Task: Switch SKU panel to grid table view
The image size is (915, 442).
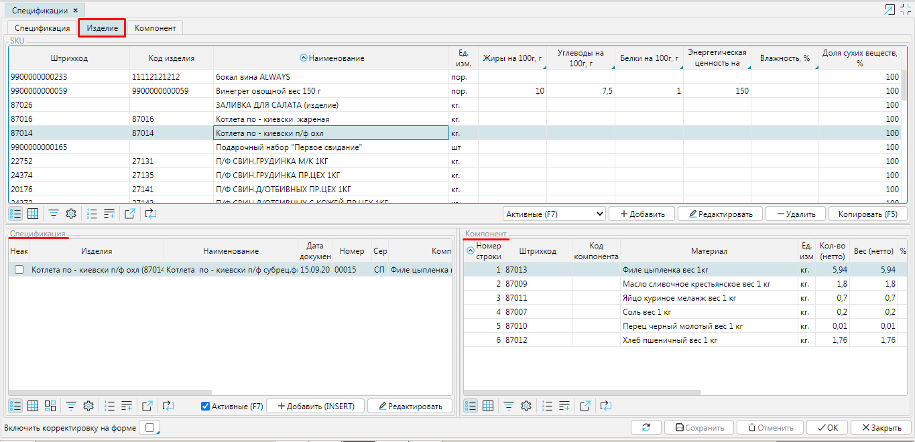Action: [33, 214]
